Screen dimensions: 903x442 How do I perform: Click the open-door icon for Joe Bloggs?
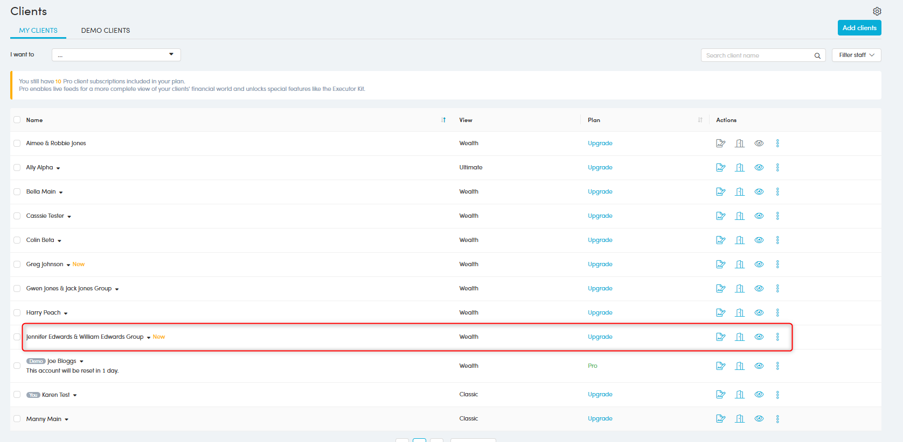740,366
